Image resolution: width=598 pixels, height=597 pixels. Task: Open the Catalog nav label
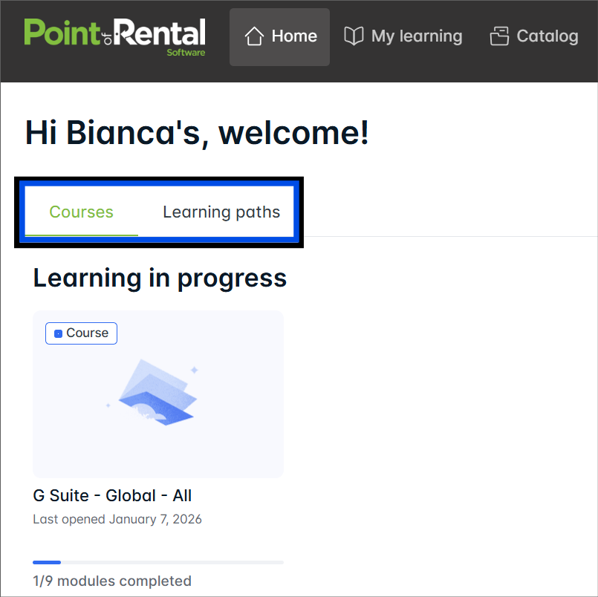547,36
